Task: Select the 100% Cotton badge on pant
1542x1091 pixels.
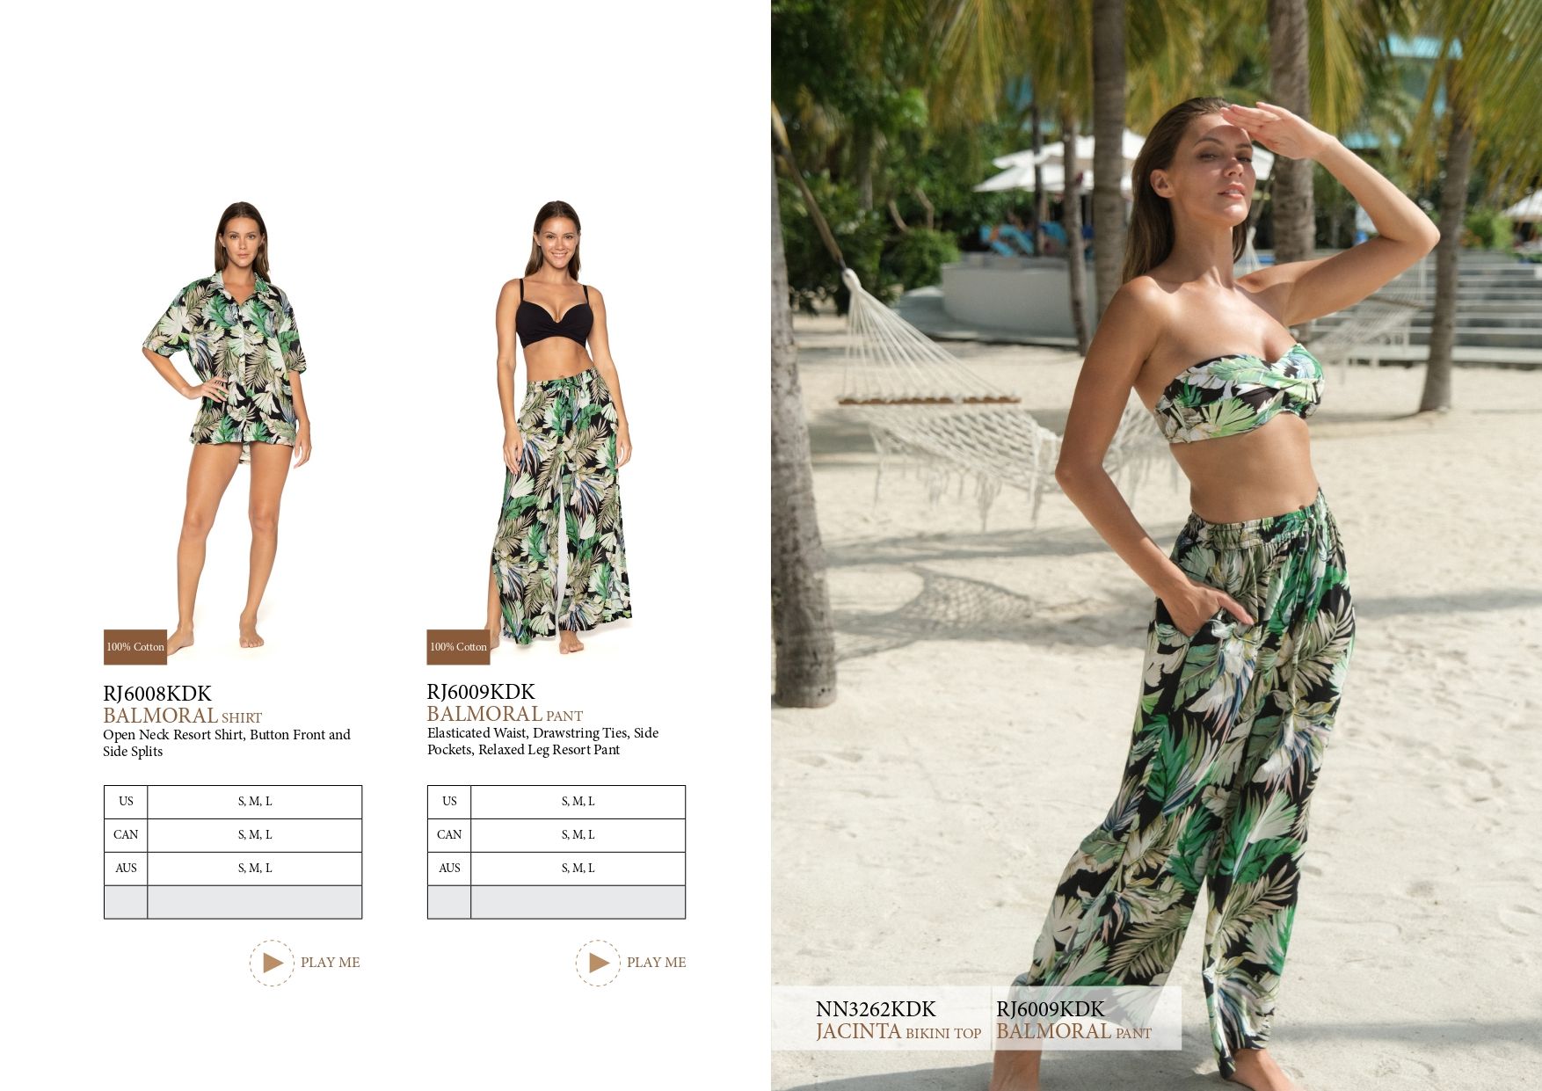Action: pyautogui.click(x=458, y=647)
